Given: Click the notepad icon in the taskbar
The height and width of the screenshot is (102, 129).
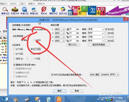Looking at the screenshot, I should (x=49, y=99).
